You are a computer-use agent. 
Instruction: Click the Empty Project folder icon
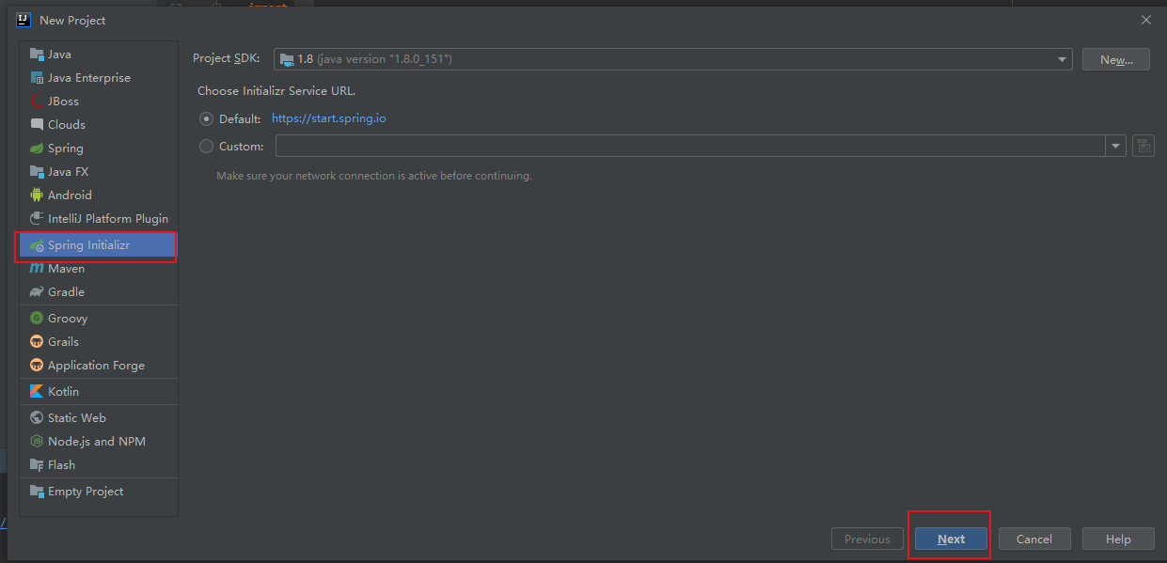pyautogui.click(x=37, y=492)
